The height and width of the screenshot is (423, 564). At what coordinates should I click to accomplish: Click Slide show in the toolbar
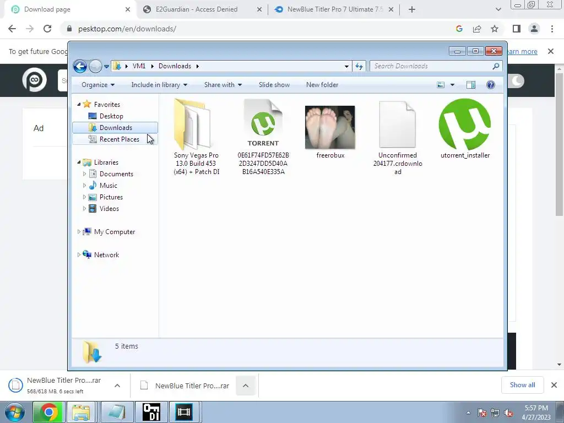tap(274, 85)
